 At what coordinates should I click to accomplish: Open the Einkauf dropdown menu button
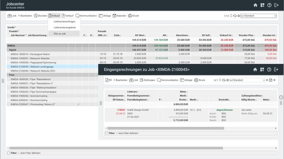pyautogui.click(x=54, y=16)
